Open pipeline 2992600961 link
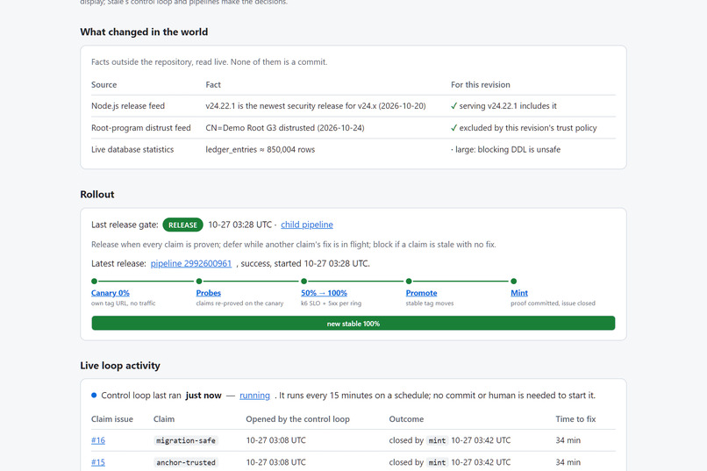The height and width of the screenshot is (471, 707). coord(190,263)
